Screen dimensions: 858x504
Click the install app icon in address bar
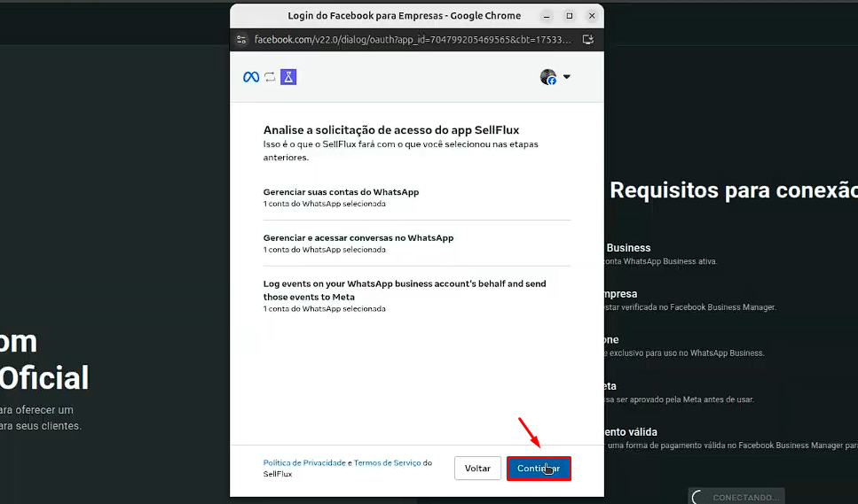588,40
